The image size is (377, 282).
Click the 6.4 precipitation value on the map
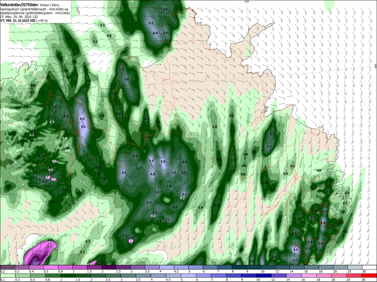(x=82, y=119)
